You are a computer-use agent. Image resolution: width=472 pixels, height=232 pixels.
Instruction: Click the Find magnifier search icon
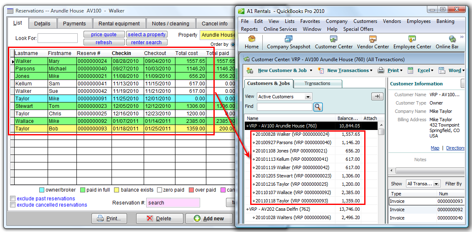(318, 107)
